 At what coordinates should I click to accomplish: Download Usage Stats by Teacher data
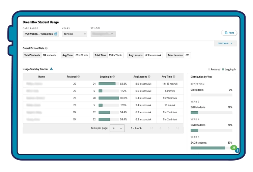click(51, 69)
